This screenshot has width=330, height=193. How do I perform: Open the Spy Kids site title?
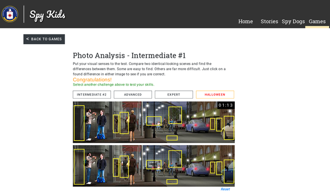[47, 15]
